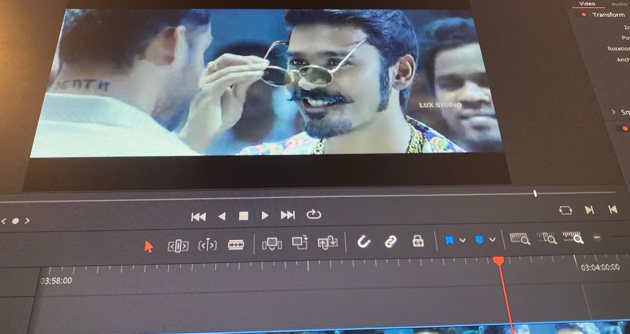The height and width of the screenshot is (334, 630).
Task: Go to previous edit icon
Action: click(613, 209)
